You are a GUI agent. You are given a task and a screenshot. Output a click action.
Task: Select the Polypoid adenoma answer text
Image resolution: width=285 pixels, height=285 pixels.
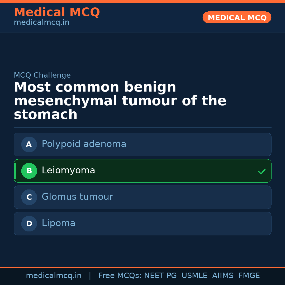(x=84, y=144)
